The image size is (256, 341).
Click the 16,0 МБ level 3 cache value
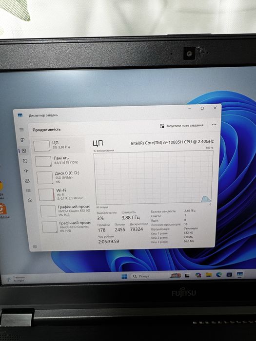coord(189,241)
